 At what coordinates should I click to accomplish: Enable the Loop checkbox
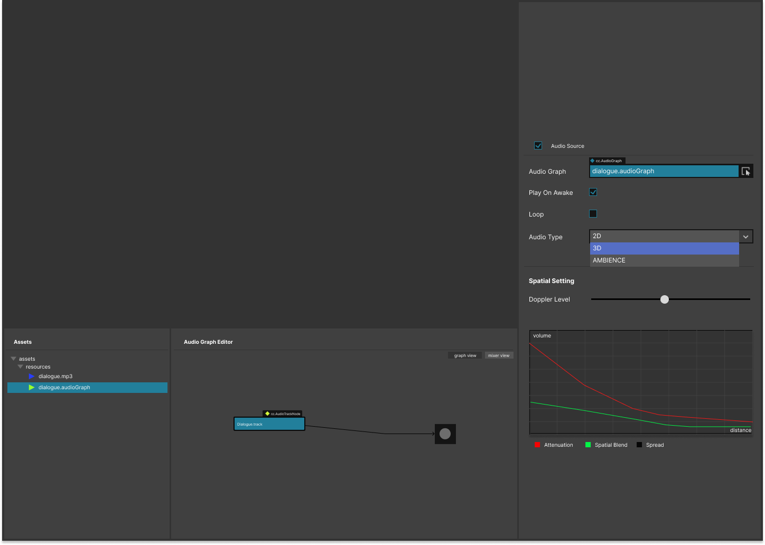(593, 213)
